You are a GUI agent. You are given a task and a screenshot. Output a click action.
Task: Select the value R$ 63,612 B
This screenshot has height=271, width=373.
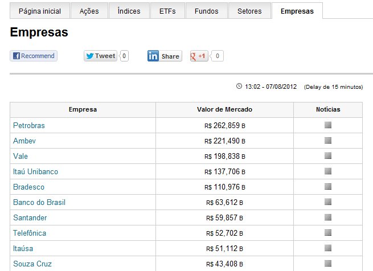click(224, 202)
